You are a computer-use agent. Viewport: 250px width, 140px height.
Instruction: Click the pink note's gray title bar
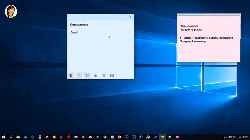click(209, 15)
